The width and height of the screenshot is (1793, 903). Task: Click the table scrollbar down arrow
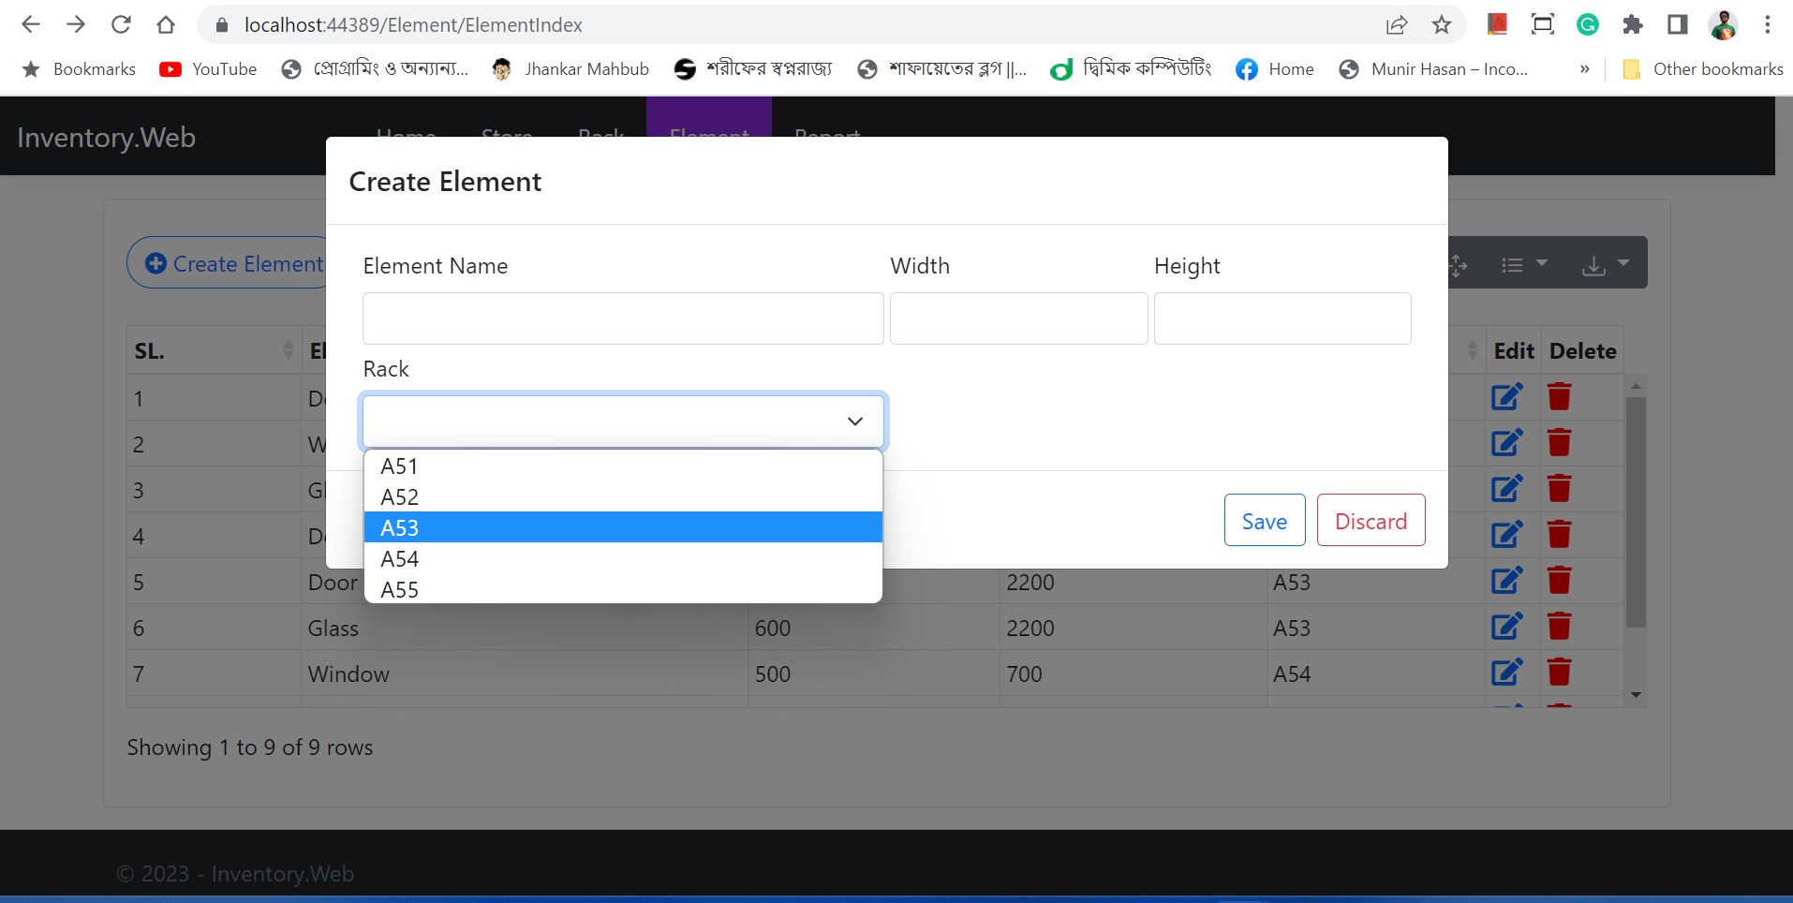pos(1636,694)
